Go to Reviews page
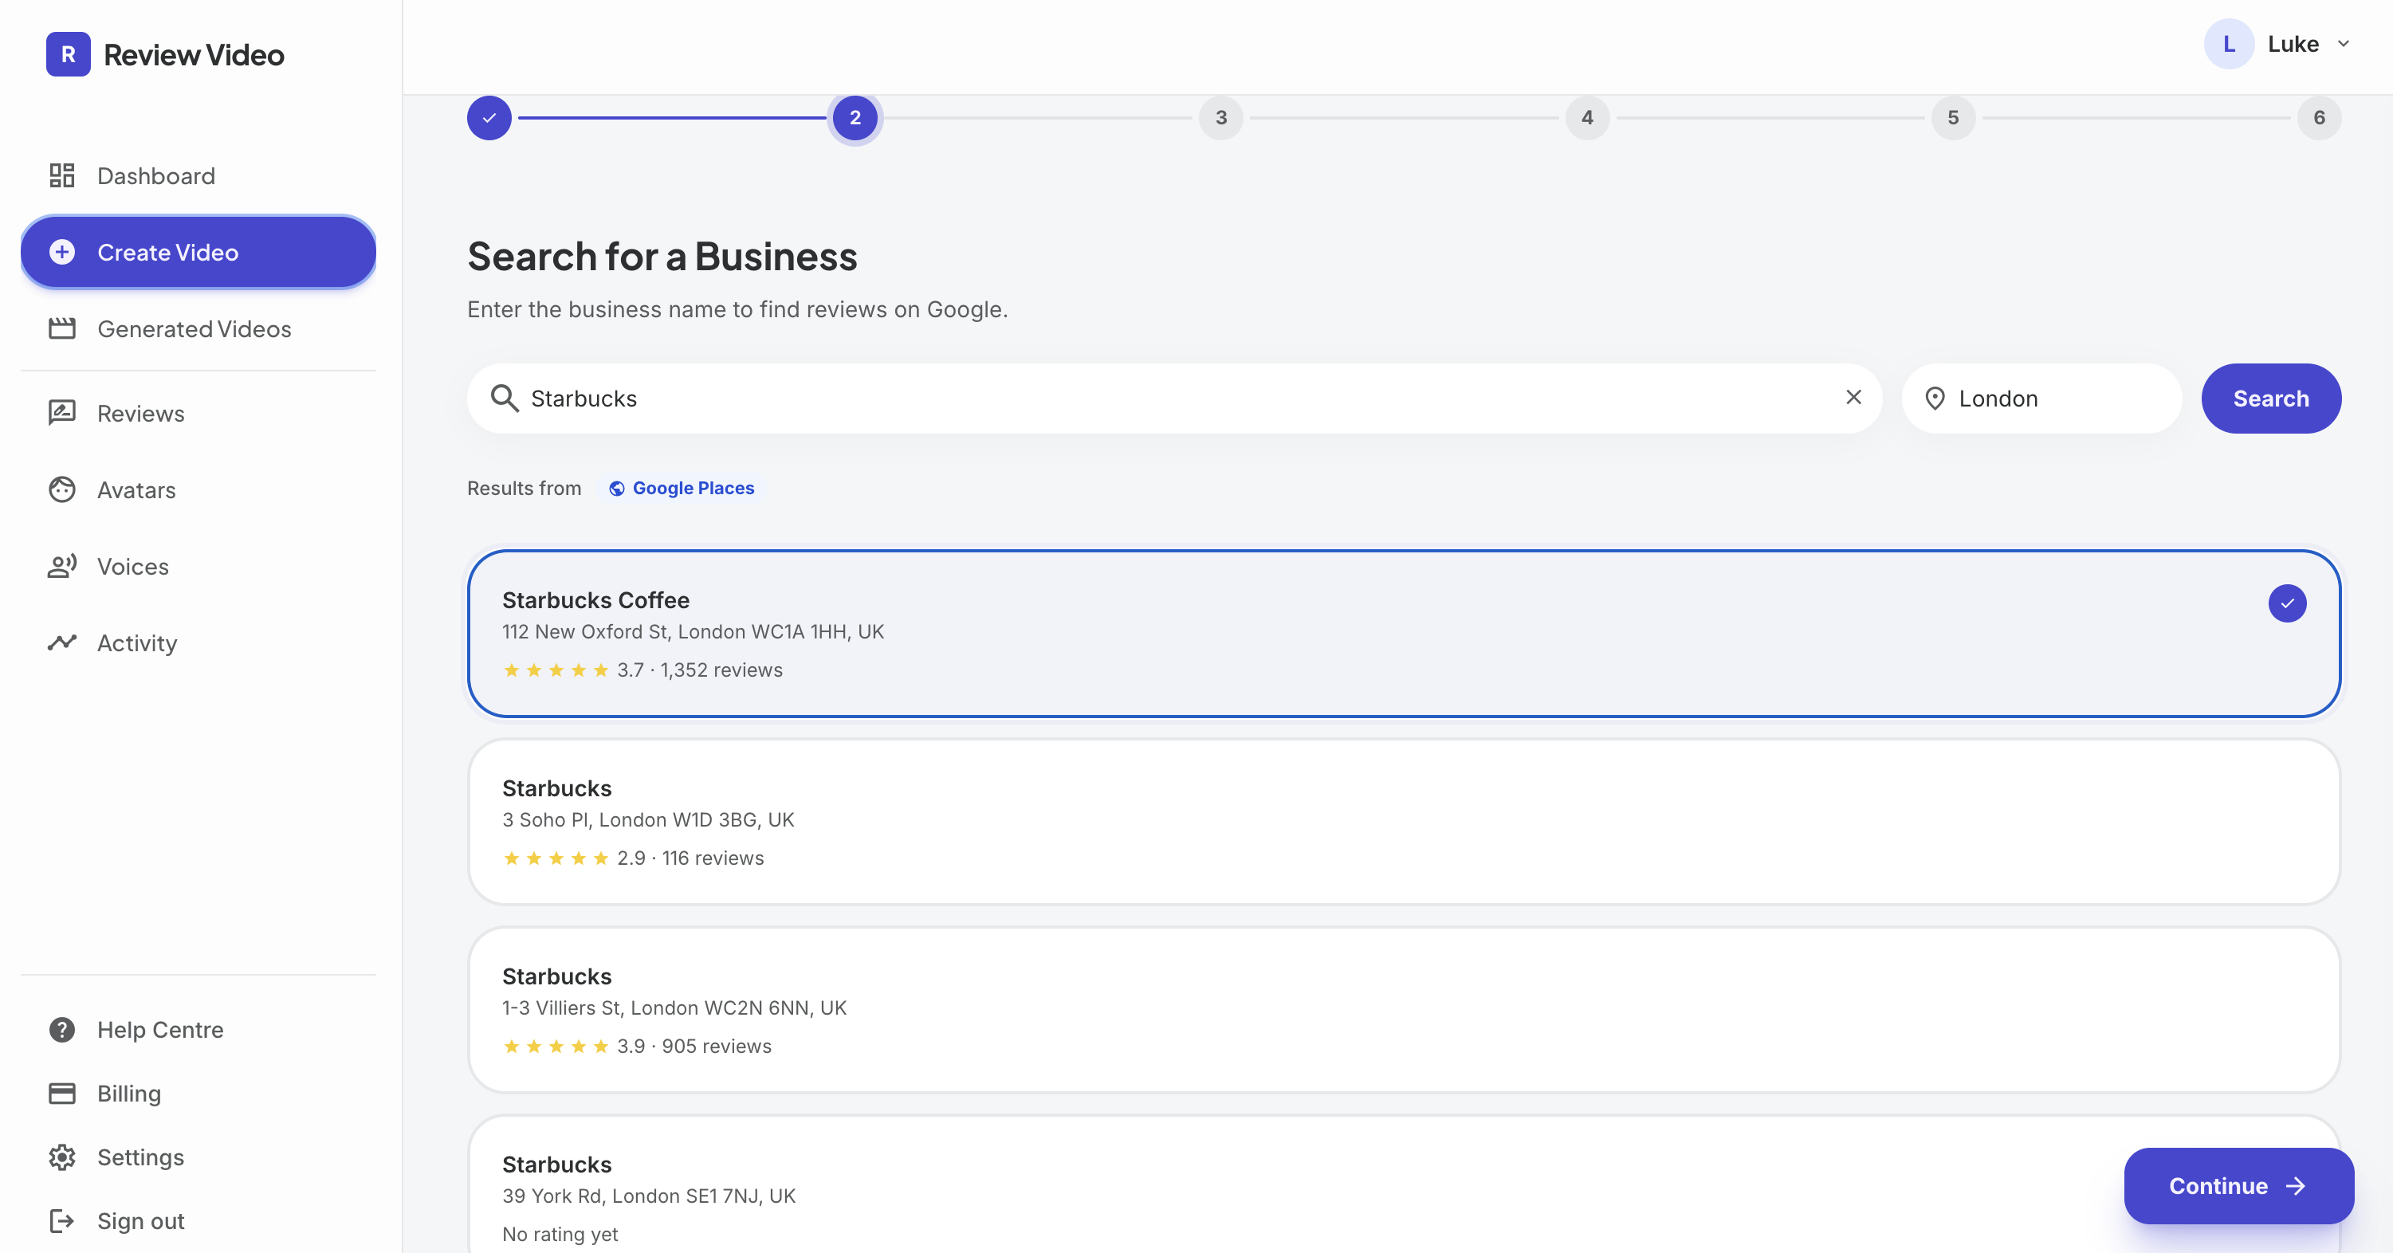Screen dimensions: 2393x1253 pyautogui.click(x=198, y=414)
